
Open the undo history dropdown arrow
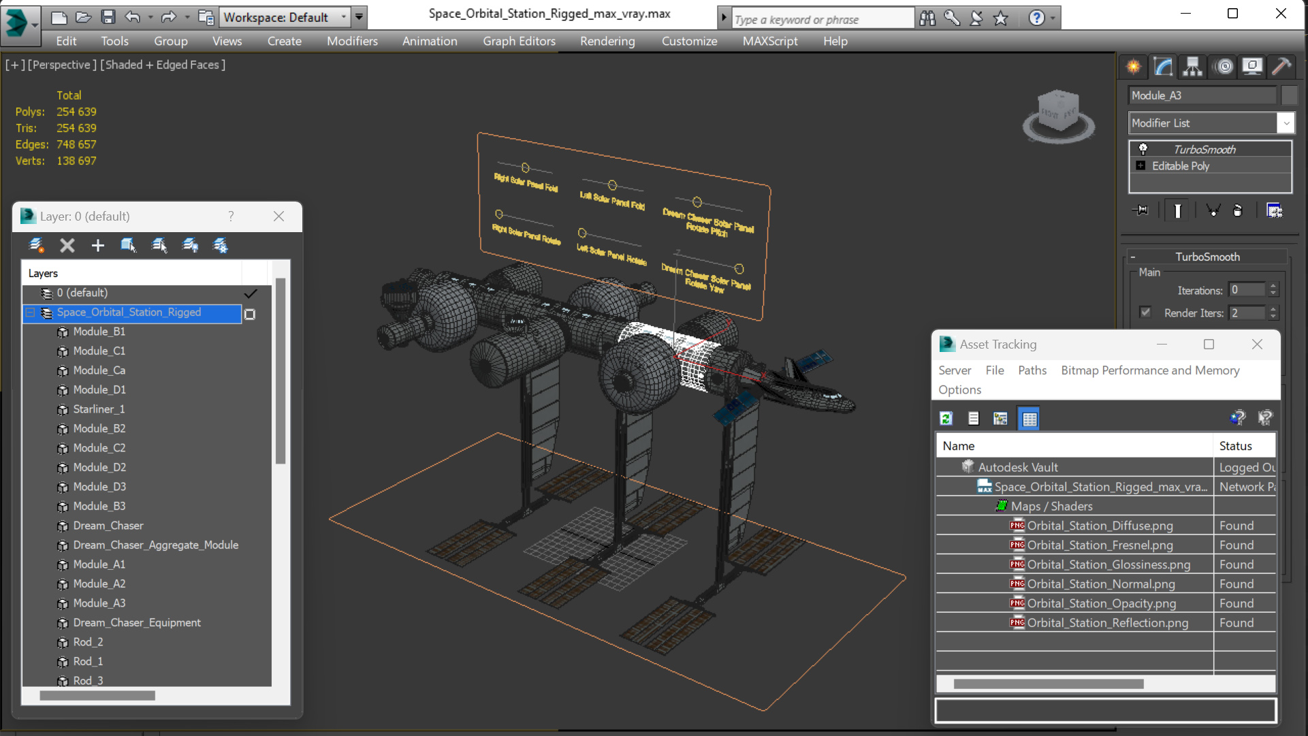(150, 17)
